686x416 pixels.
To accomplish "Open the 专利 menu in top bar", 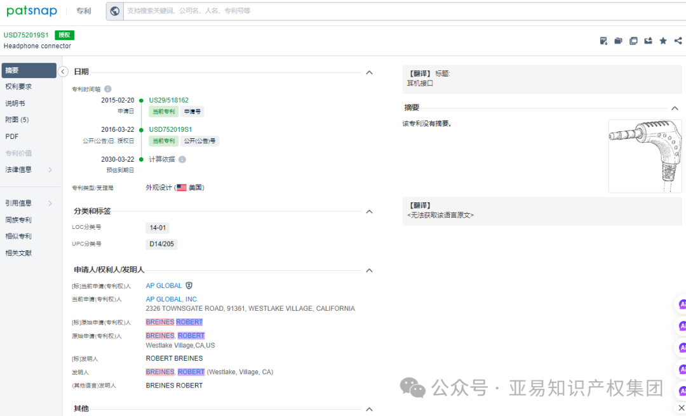I will point(83,11).
